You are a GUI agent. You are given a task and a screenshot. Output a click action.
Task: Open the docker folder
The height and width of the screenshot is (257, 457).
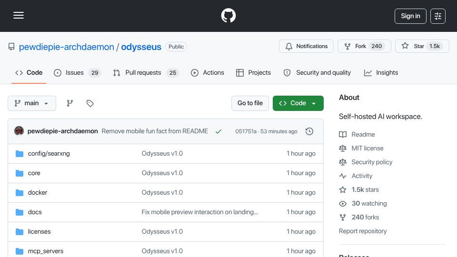(x=37, y=193)
